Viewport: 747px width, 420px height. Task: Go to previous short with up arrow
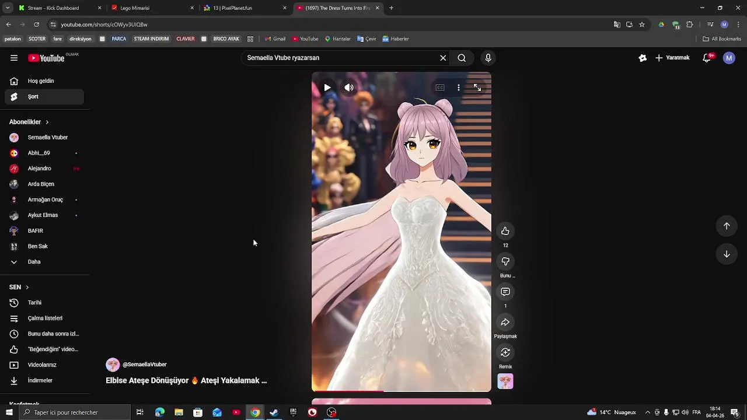coord(727,226)
